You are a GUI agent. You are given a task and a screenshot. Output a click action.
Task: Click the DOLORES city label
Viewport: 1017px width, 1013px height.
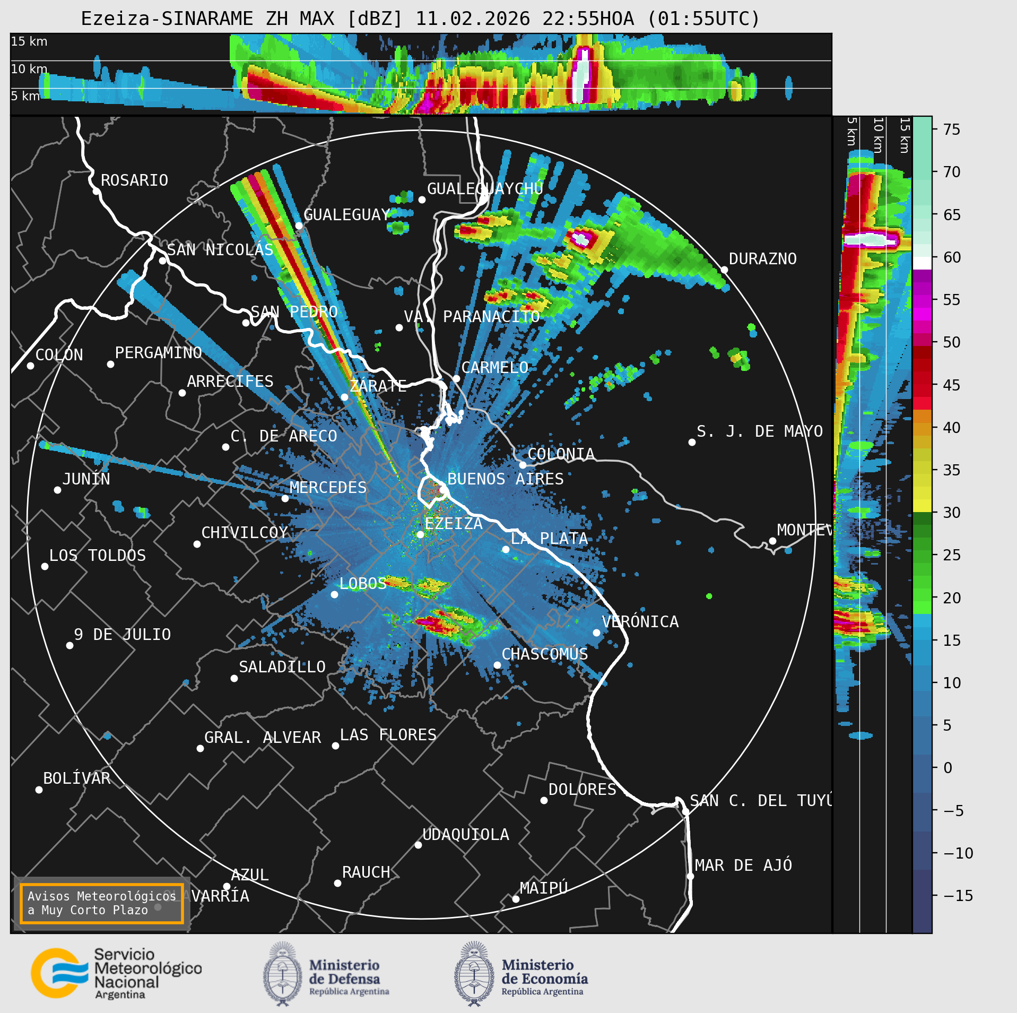tap(583, 790)
